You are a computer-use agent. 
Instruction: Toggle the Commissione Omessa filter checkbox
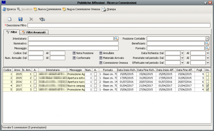tap(101, 63)
